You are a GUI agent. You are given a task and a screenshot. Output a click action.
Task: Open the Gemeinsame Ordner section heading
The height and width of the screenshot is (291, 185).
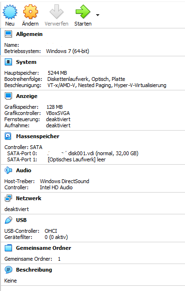click(44, 248)
